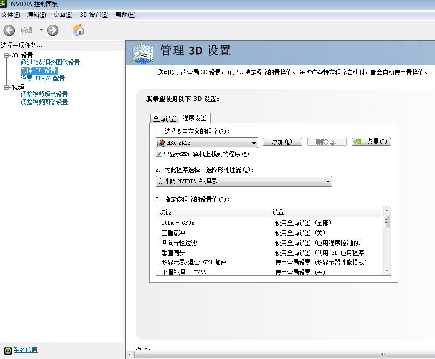Click value 使用全局设置 (全部)
The image size is (435, 359).
pyautogui.click(x=303, y=223)
